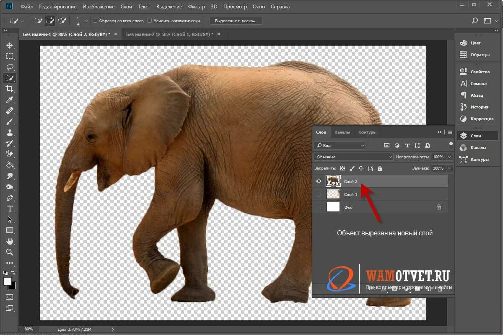Select the Rectangular Marquee tool
The width and height of the screenshot is (503, 335).
coord(9,56)
